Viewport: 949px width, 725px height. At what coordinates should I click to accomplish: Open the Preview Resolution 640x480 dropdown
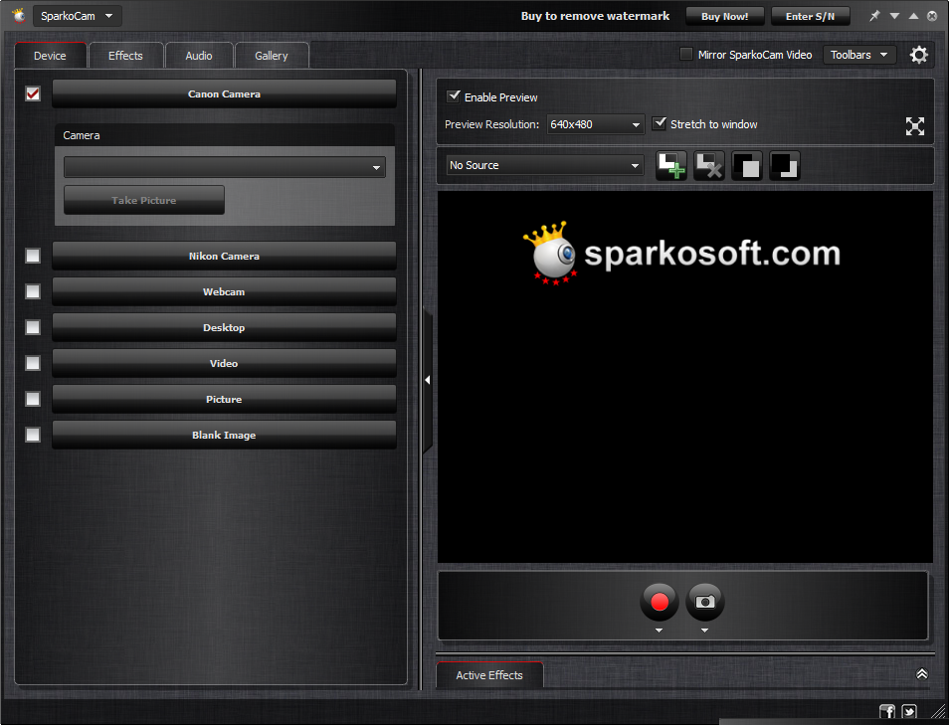[596, 124]
